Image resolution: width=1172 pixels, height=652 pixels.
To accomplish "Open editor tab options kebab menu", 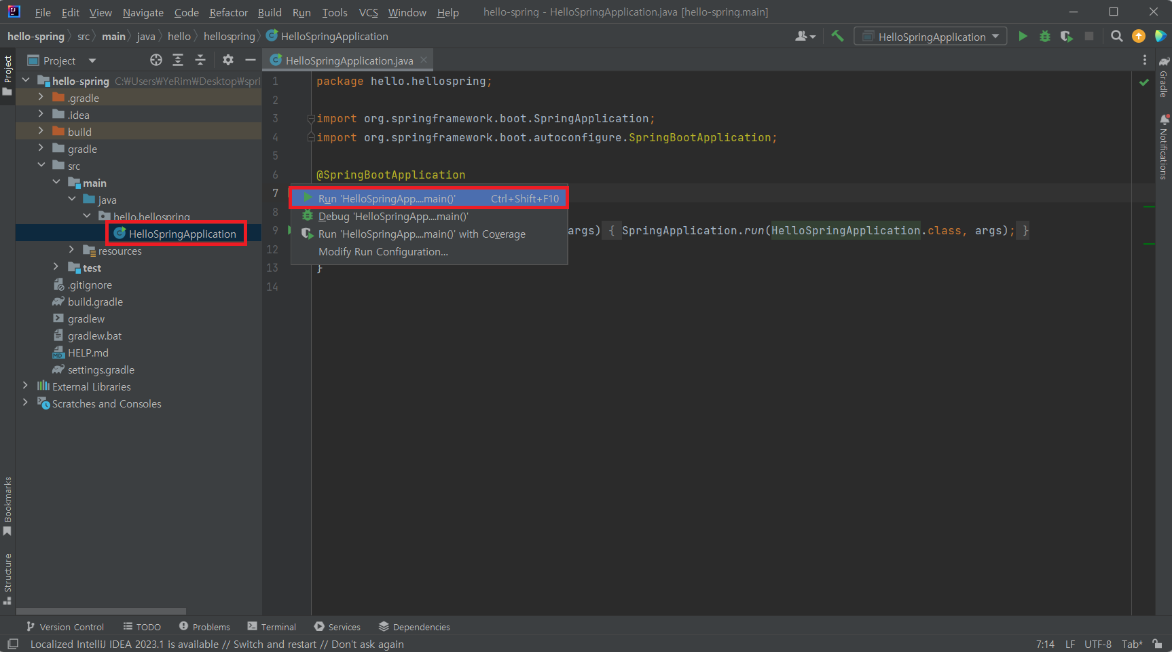I will click(1145, 60).
